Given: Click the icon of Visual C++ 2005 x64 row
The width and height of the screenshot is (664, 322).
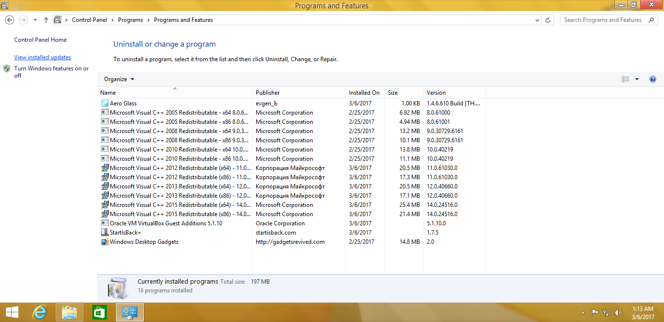Looking at the screenshot, I should tap(105, 112).
